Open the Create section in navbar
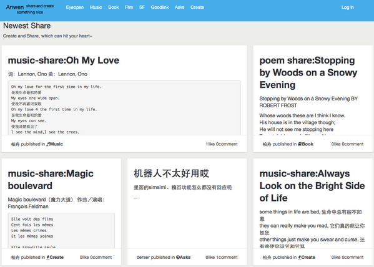Viewport: 374px width, 267px height. tap(197, 7)
